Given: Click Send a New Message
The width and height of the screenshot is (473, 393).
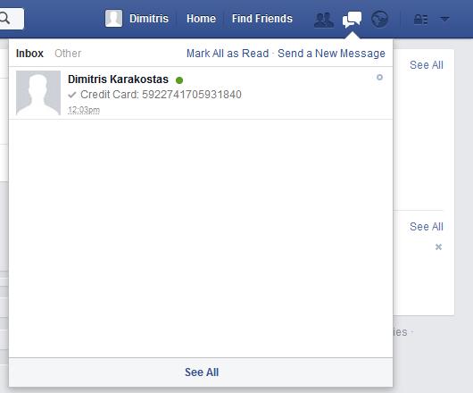Looking at the screenshot, I should coord(331,54).
